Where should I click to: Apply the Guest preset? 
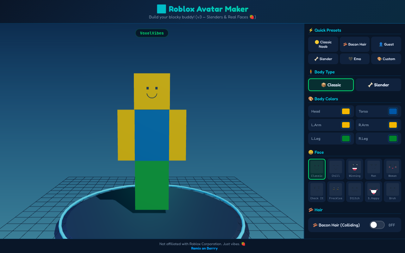click(x=386, y=44)
